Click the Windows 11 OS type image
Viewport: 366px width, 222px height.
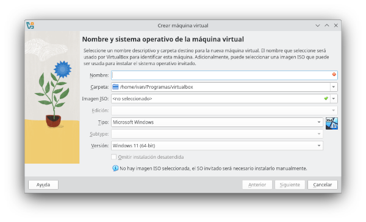click(x=332, y=123)
